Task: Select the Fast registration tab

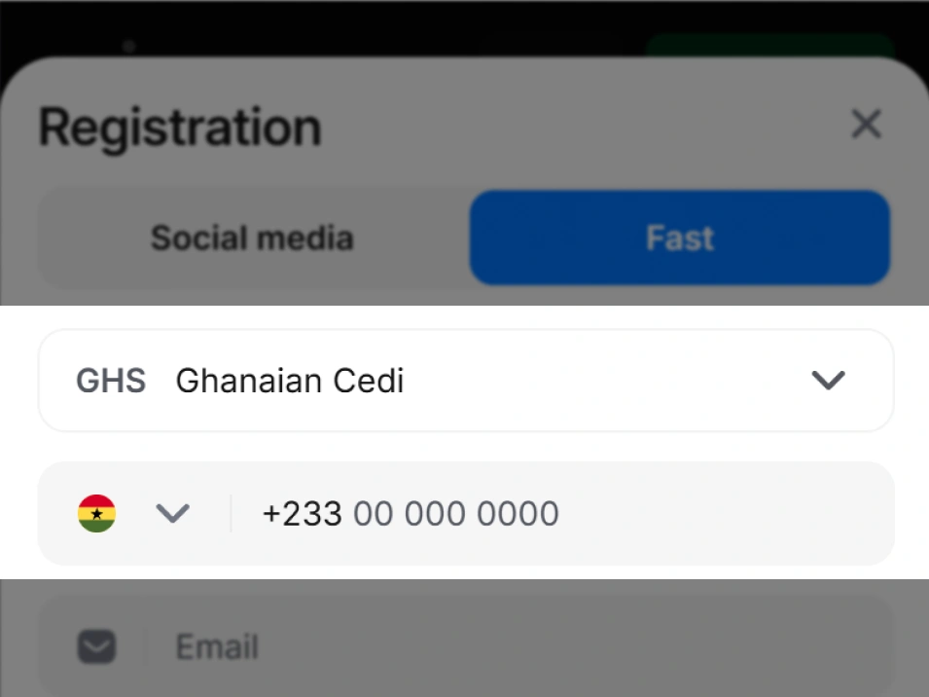Action: point(679,238)
